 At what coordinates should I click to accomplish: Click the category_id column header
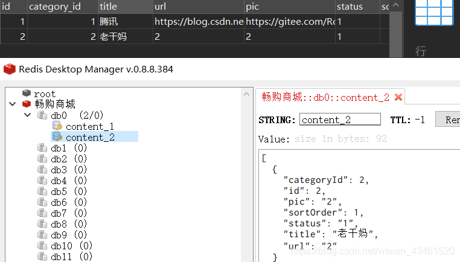click(x=63, y=7)
